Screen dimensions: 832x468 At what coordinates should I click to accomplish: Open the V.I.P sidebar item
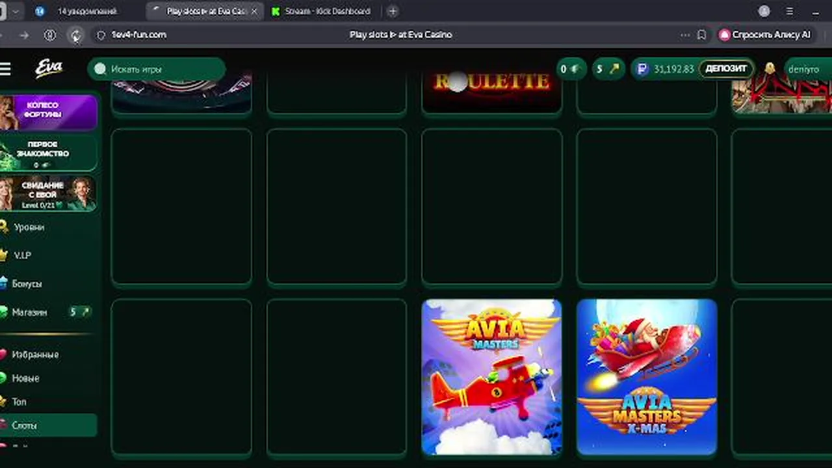point(23,255)
